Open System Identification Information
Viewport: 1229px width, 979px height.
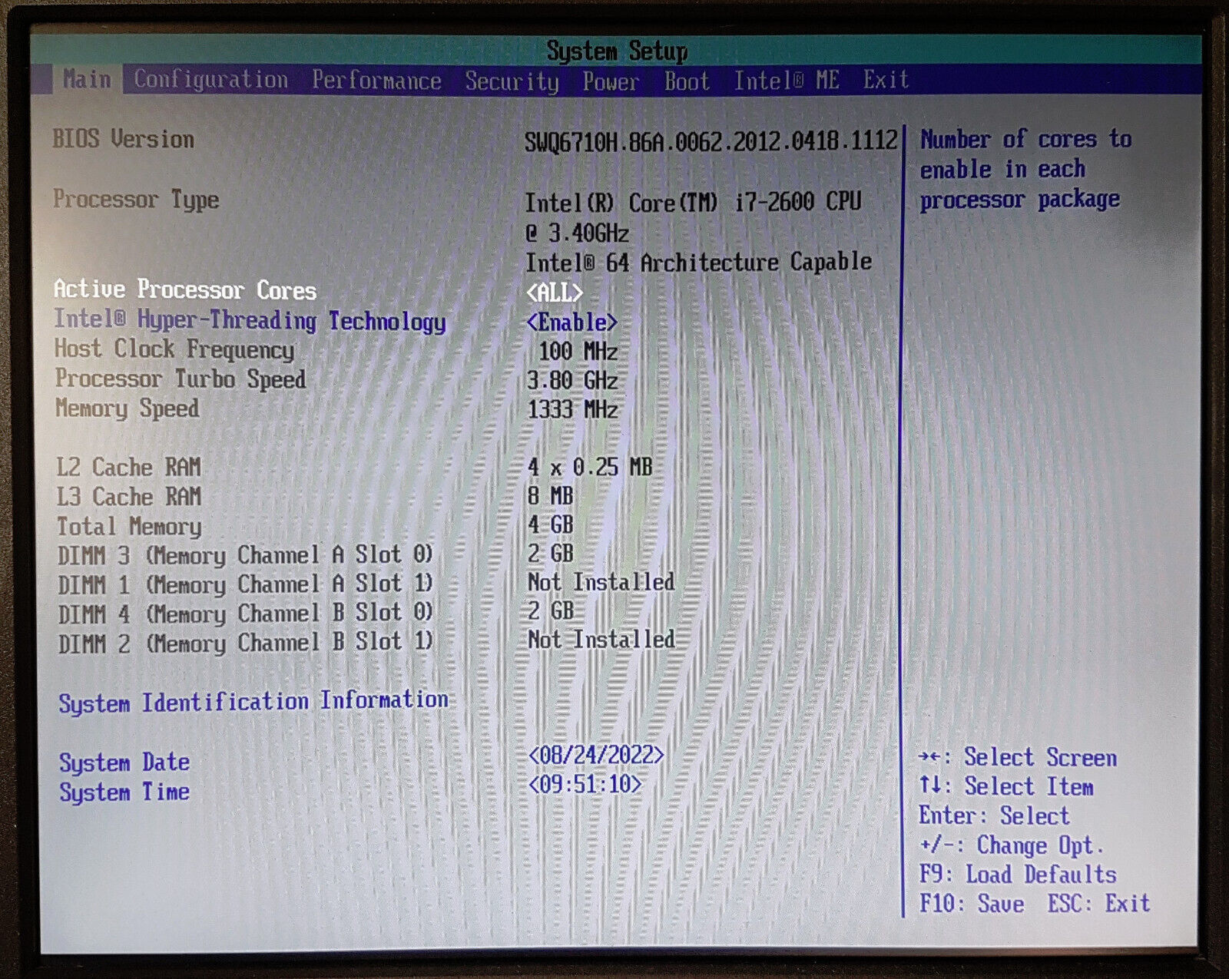point(253,702)
